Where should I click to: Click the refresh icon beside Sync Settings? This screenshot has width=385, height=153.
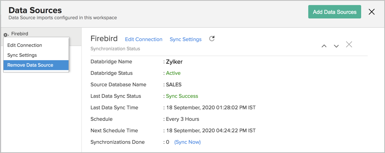(212, 39)
